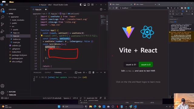Open Default levels dropdown in DevTools console

click(174, 19)
